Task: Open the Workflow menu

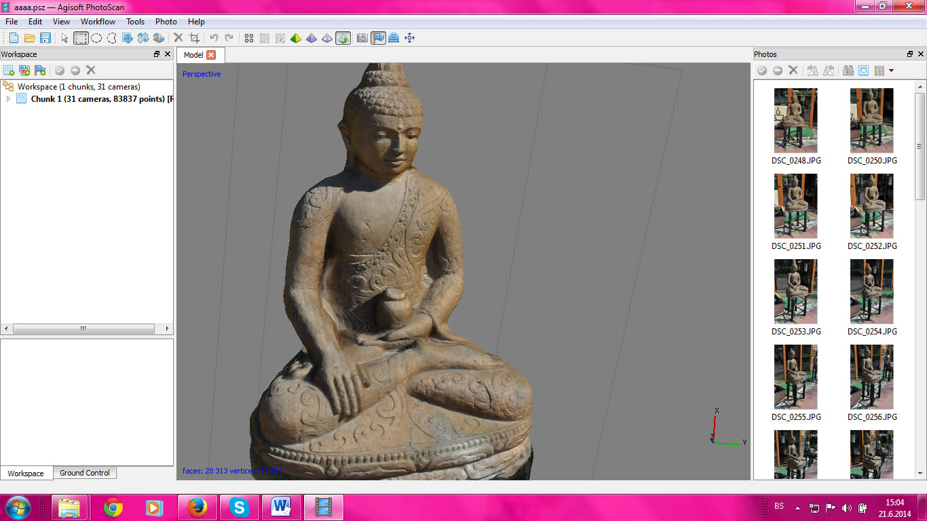Action: tap(98, 22)
